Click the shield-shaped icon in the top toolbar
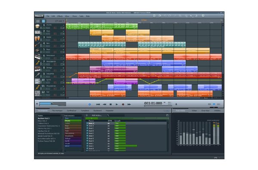The image size is (258, 170). tap(203, 16)
